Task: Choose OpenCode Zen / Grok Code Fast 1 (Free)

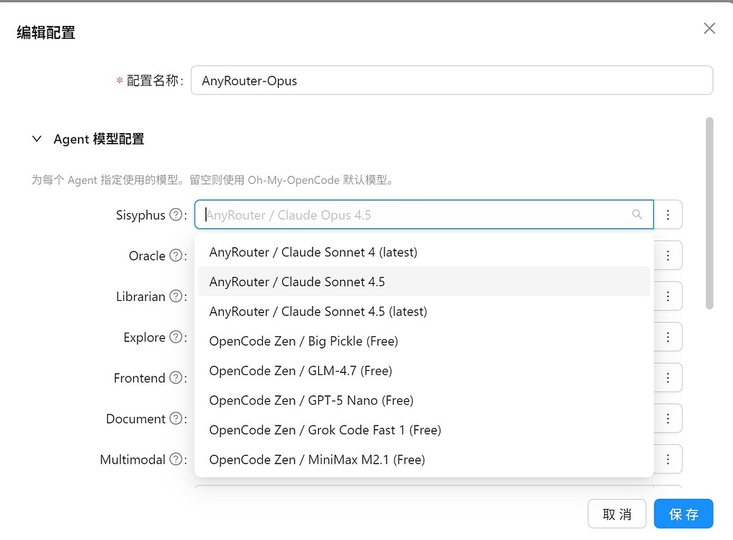Action: coord(424,430)
